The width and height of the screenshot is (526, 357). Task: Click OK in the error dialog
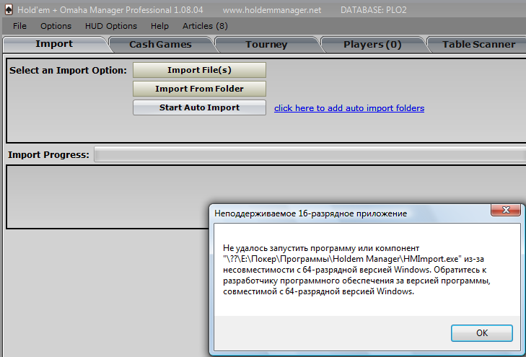click(x=482, y=333)
